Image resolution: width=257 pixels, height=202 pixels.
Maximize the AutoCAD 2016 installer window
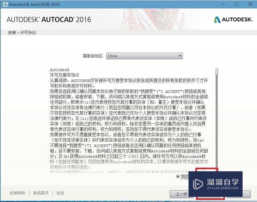(237, 4)
